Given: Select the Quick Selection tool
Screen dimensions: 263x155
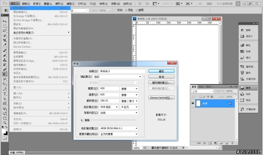Looking at the screenshot, I should coord(5,36).
